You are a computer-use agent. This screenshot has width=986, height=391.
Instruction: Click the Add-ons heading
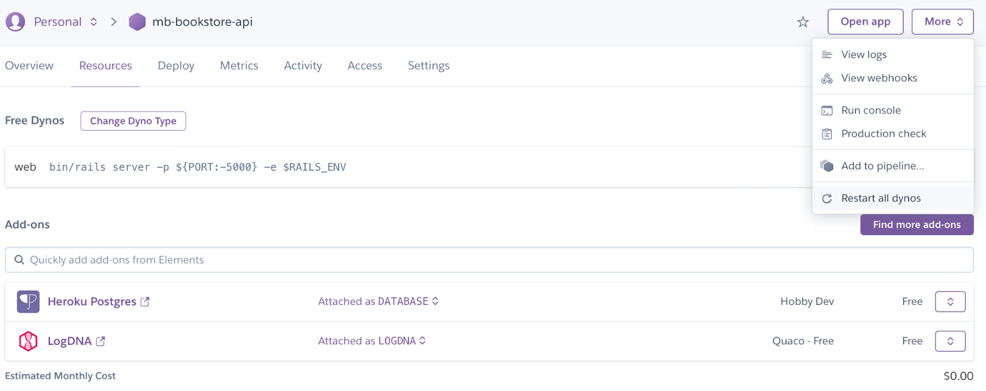pos(27,225)
